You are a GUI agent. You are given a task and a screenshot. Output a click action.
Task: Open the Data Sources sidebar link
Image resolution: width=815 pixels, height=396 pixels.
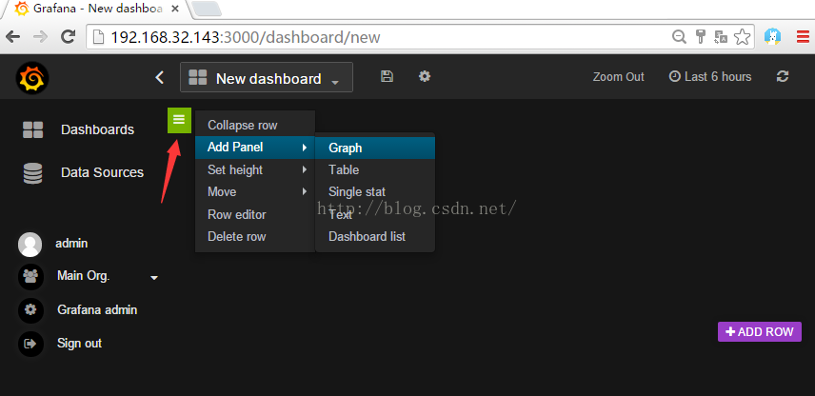click(x=102, y=172)
